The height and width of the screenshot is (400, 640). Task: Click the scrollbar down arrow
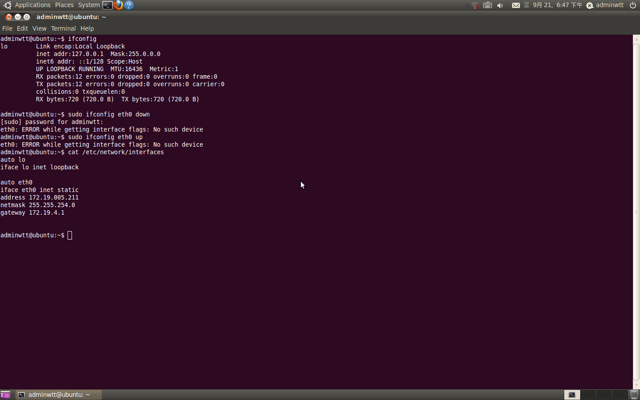click(636, 385)
